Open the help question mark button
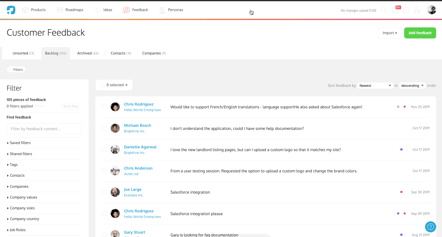Viewport: 442px width, 237px height. 430,227
